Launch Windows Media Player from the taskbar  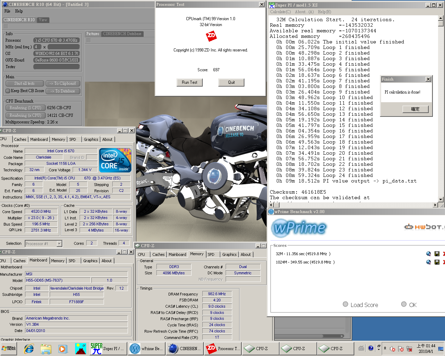(63, 348)
